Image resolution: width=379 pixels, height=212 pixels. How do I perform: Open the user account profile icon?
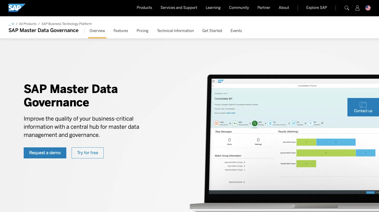[357, 8]
